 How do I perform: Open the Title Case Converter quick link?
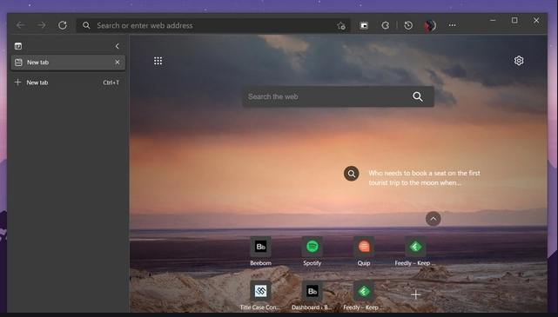[260, 295]
